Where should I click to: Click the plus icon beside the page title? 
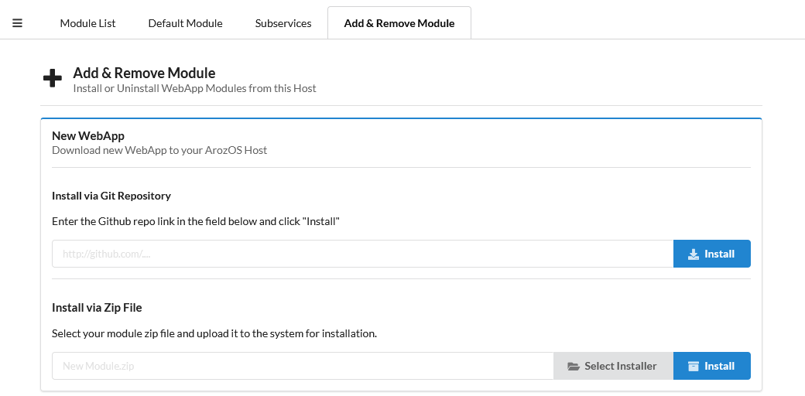pos(52,79)
